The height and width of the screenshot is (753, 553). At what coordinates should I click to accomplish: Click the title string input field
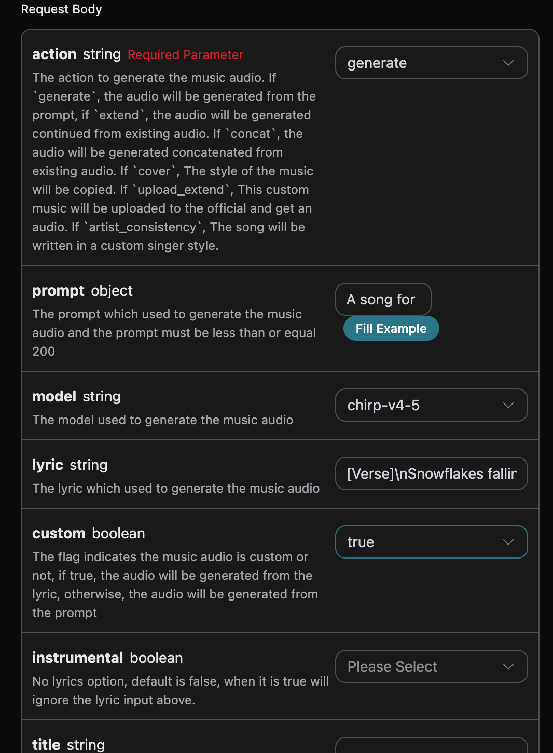pyautogui.click(x=431, y=746)
